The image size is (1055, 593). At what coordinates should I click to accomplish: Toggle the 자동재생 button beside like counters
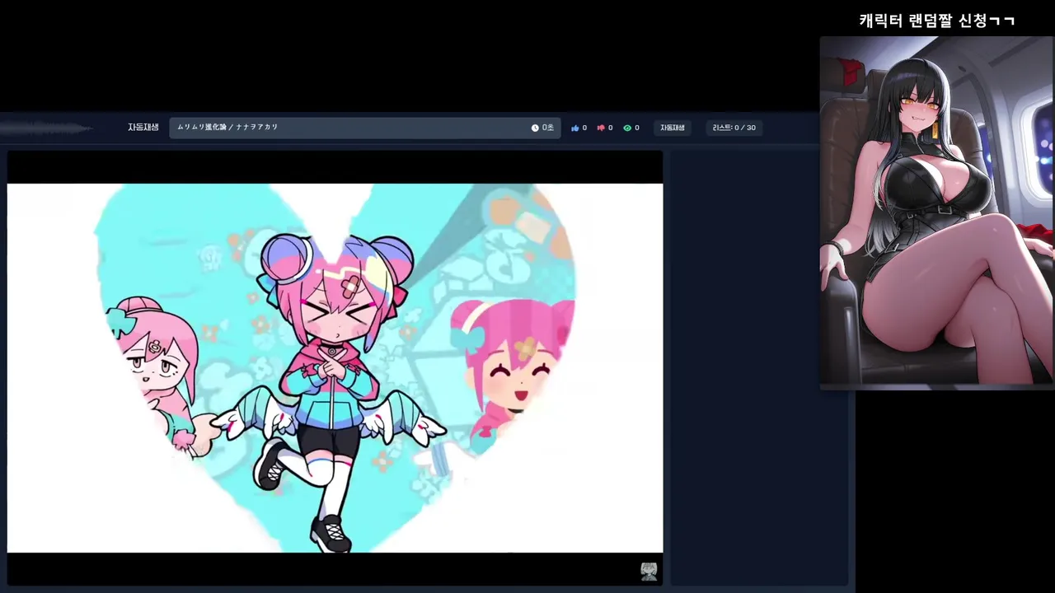673,128
